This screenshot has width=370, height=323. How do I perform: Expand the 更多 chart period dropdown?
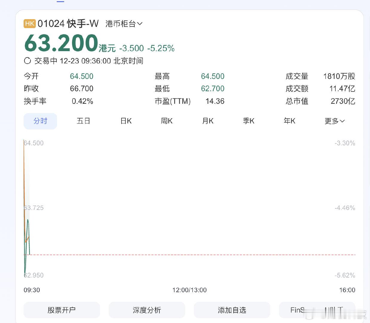(x=335, y=121)
